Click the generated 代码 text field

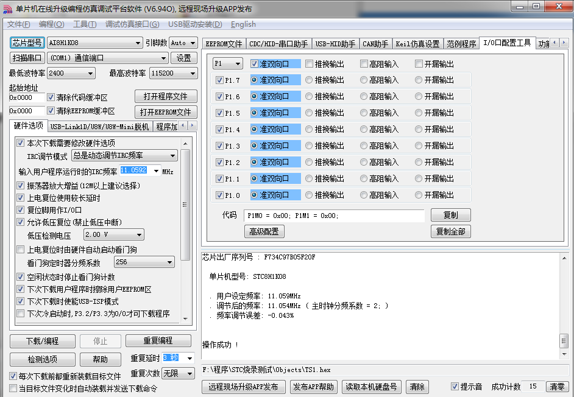coord(334,216)
